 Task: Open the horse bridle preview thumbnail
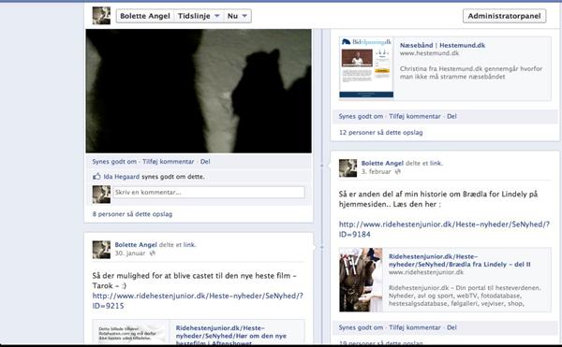[x=361, y=280]
